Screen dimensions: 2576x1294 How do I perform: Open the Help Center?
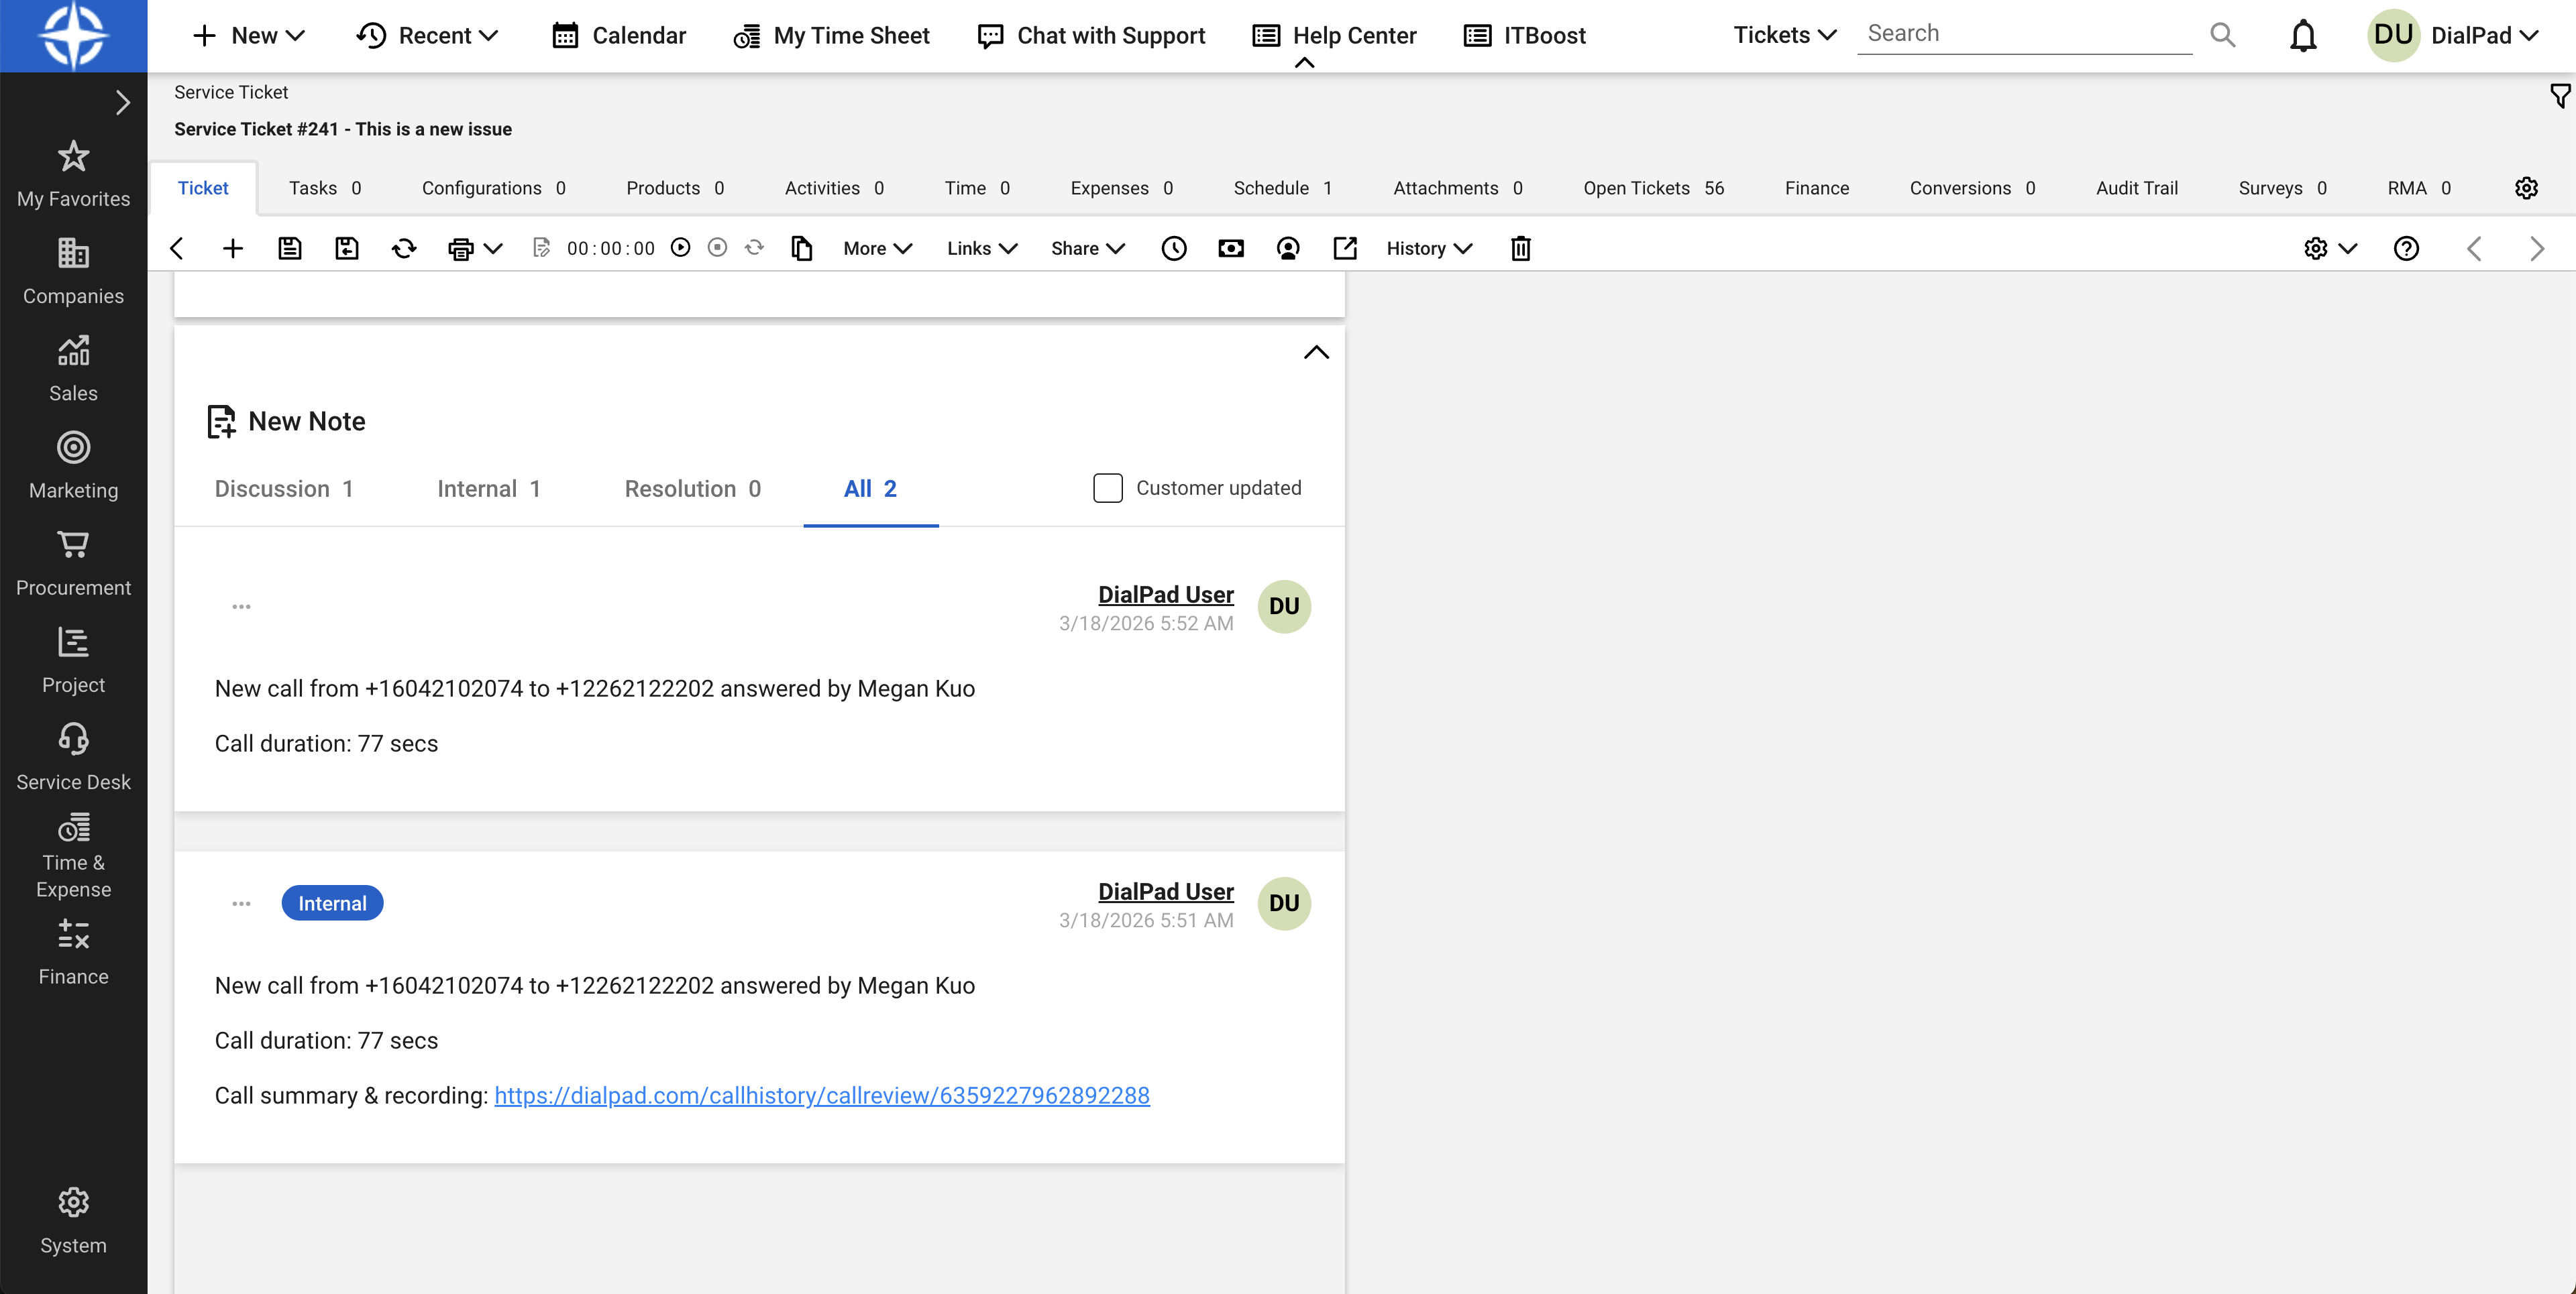[x=1335, y=35]
